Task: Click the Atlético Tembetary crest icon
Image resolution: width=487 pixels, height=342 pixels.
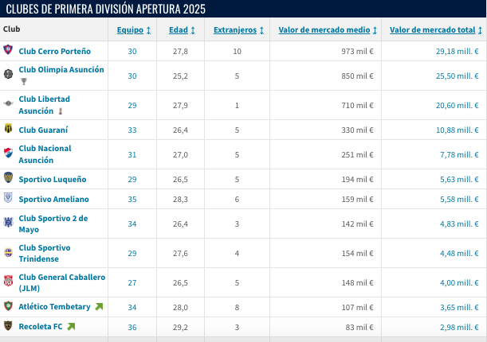Action: pyautogui.click(x=8, y=305)
